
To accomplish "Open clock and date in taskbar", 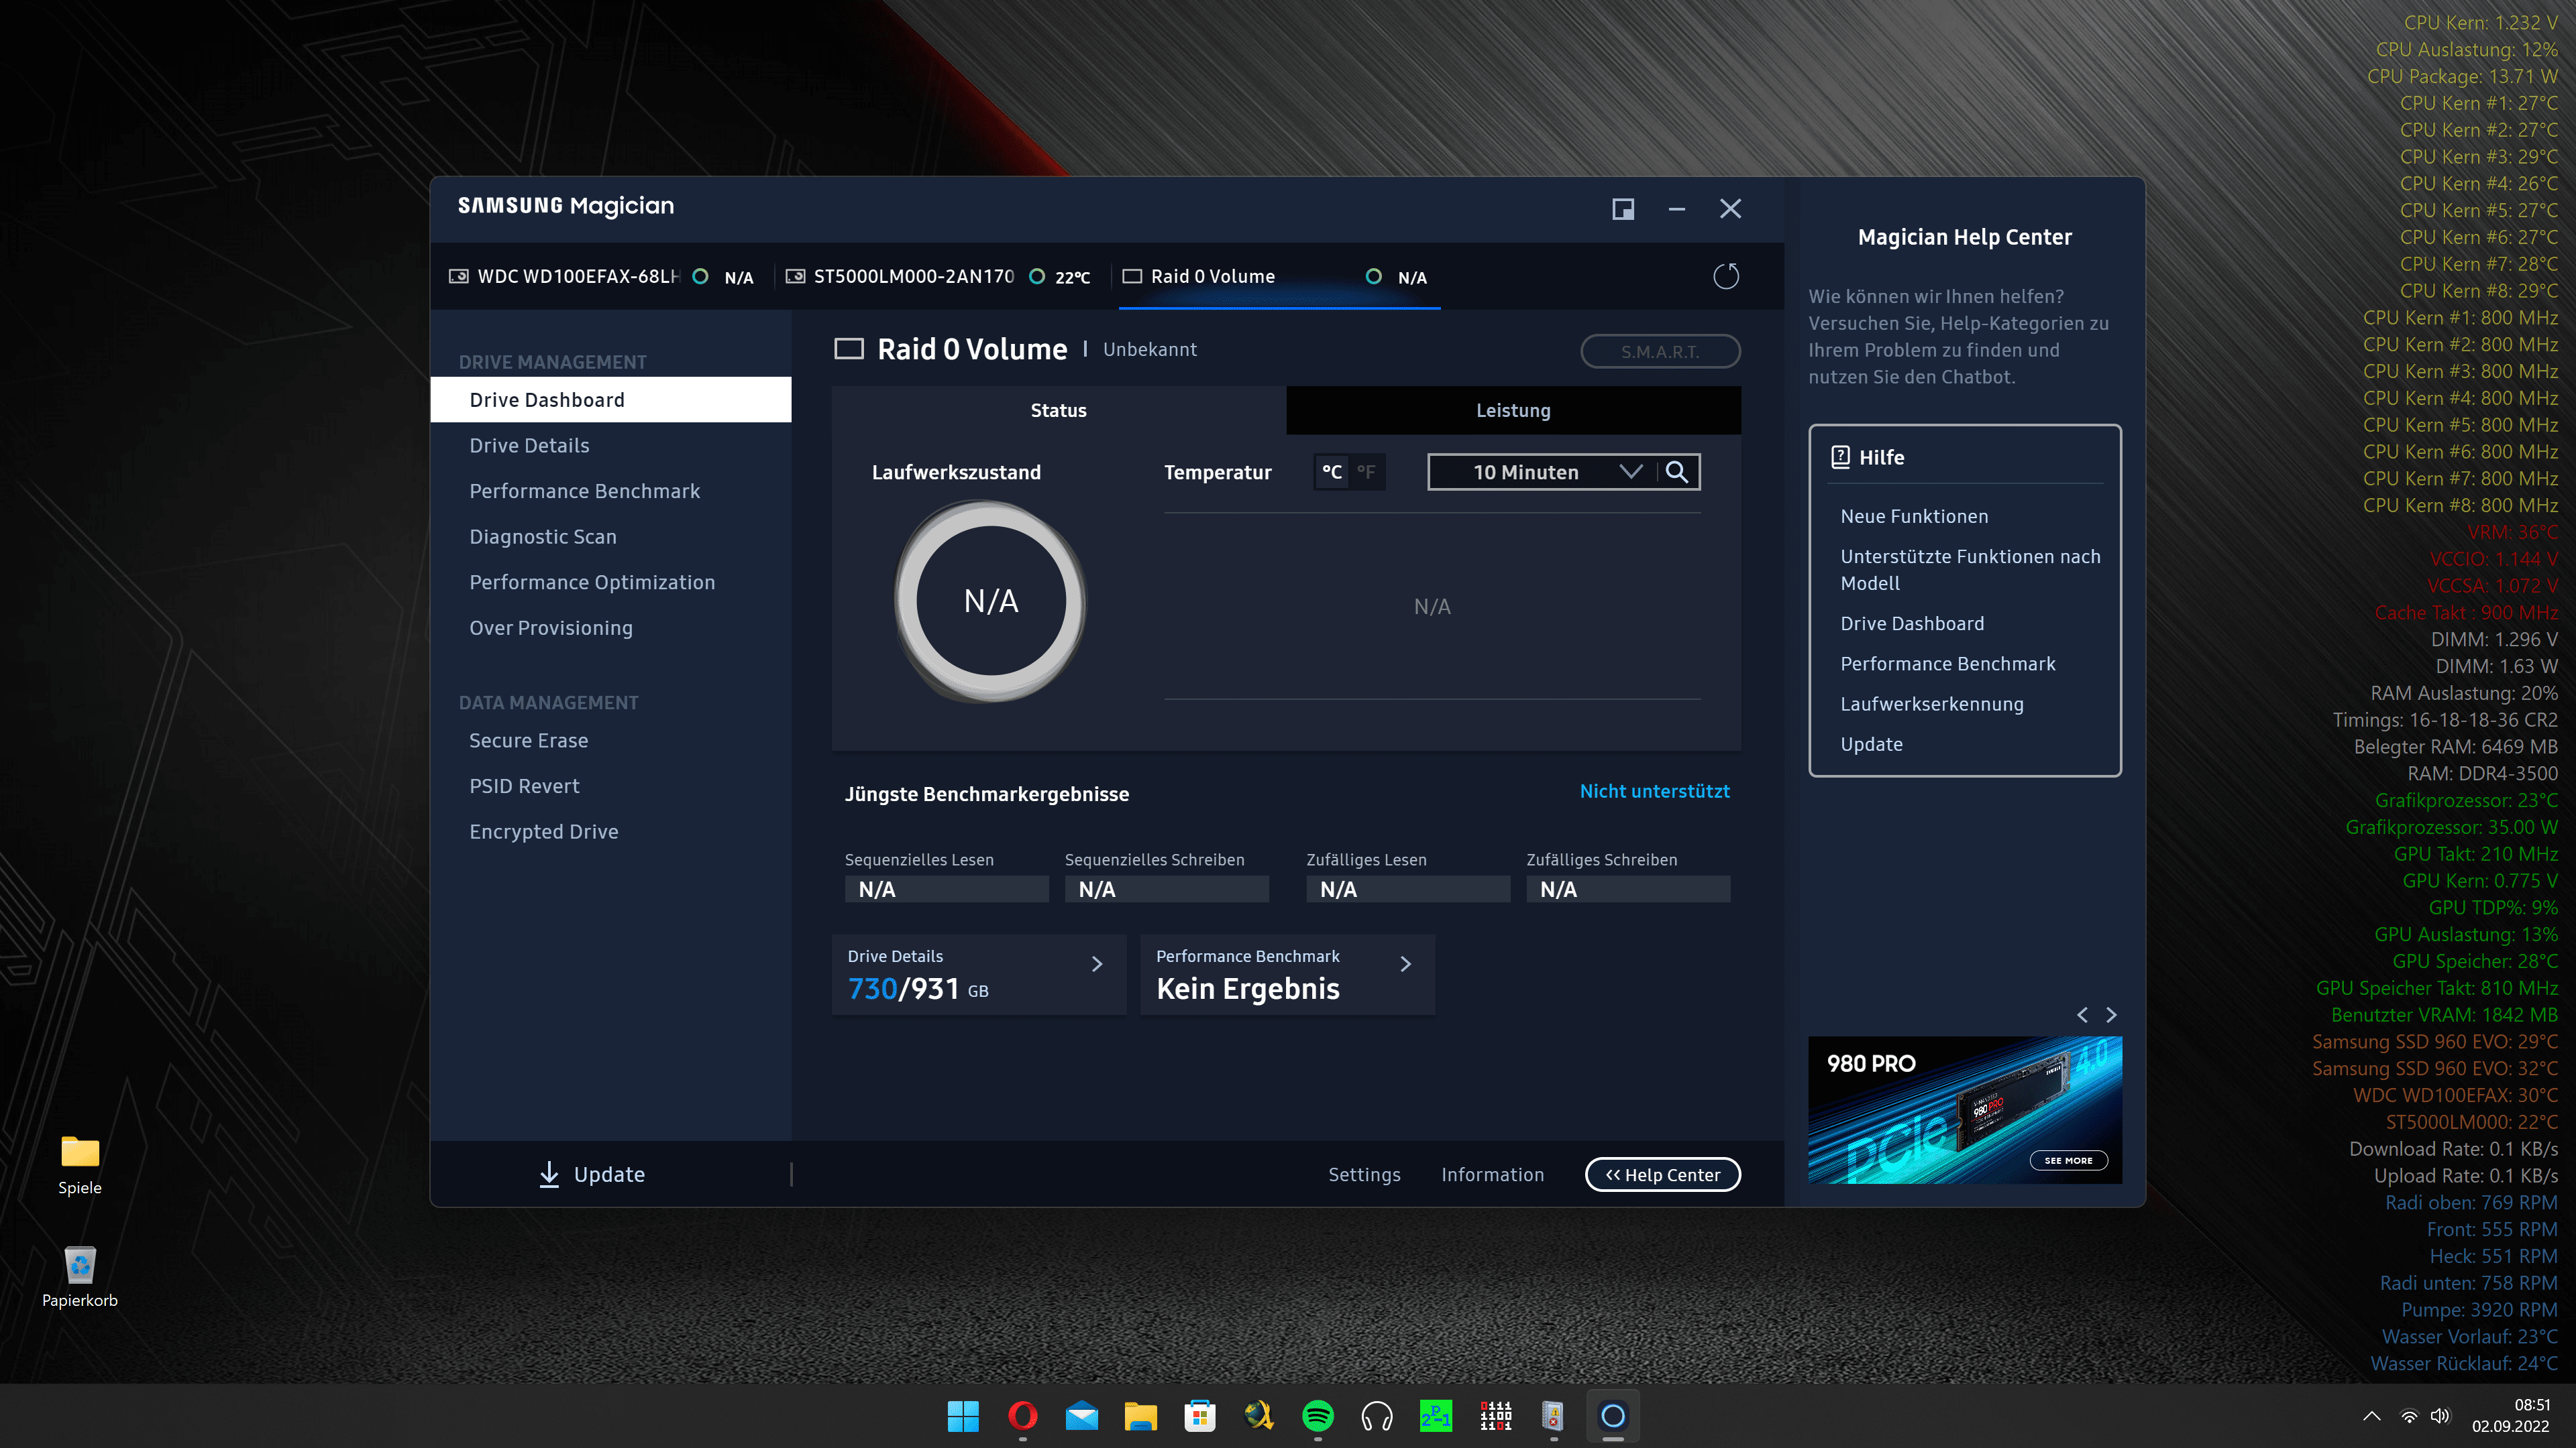I will click(x=2511, y=1416).
